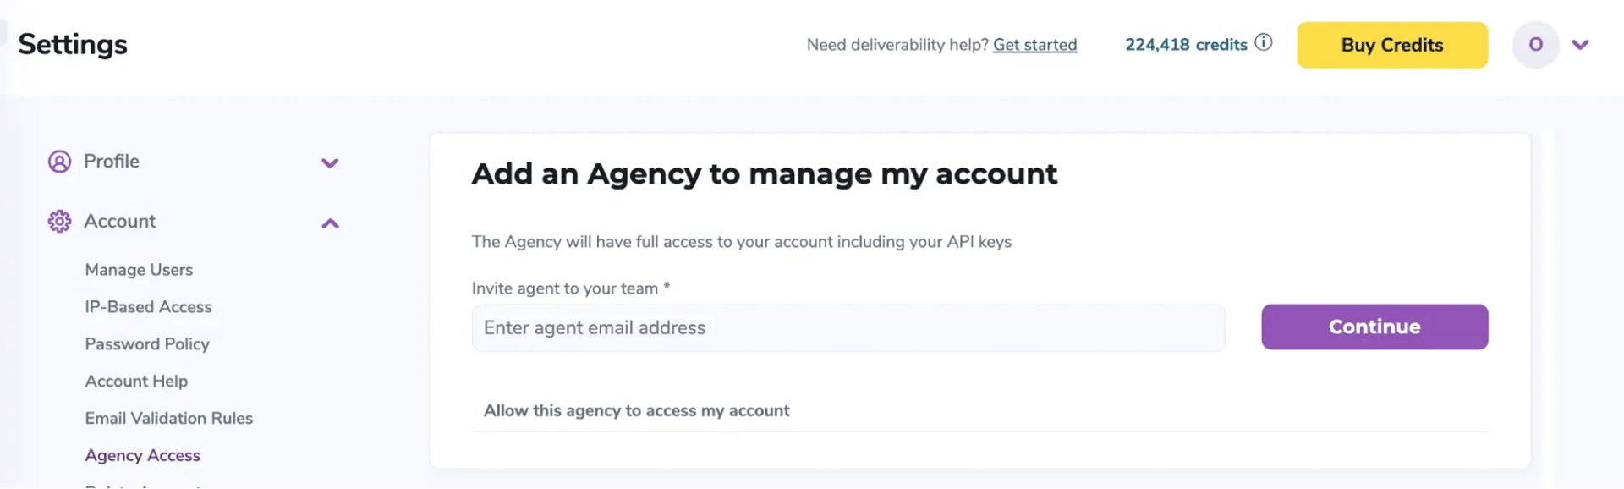Select Password Policy from sidebar
1624x489 pixels.
pyautogui.click(x=146, y=343)
